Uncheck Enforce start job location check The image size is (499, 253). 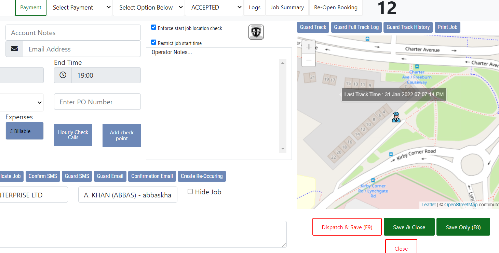[154, 27]
